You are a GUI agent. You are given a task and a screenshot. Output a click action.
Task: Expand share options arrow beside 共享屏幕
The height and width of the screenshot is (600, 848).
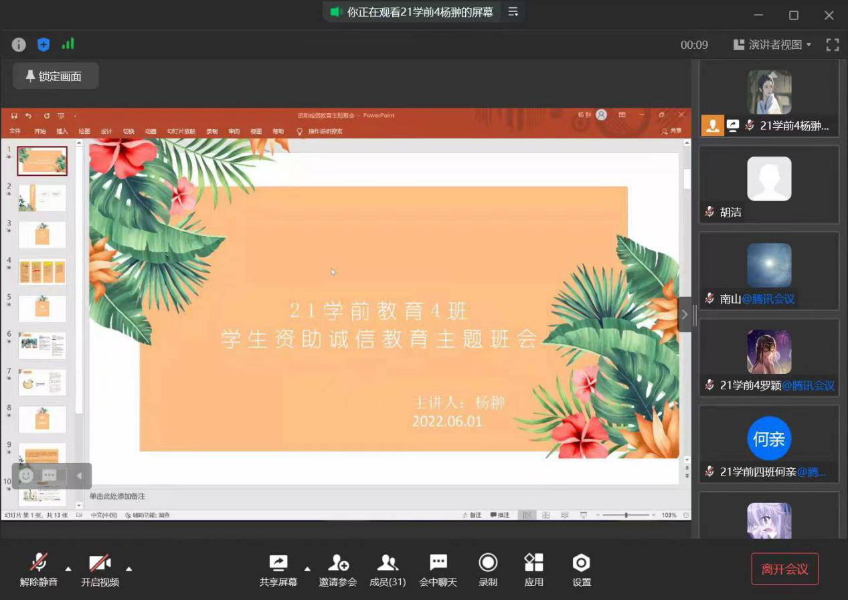click(x=307, y=569)
